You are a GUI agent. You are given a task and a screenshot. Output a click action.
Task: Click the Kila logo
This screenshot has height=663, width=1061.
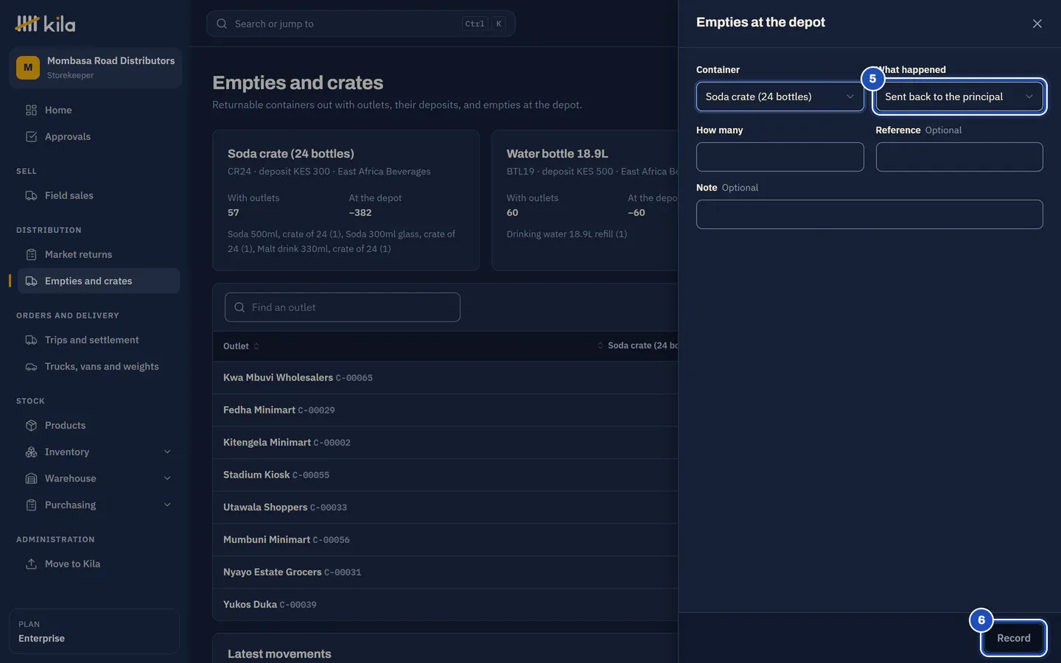point(45,24)
